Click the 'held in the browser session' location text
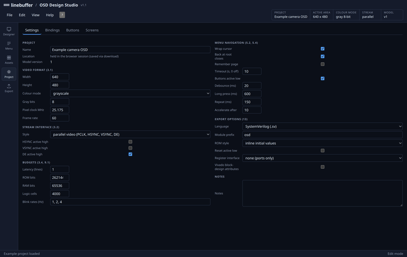407x257 pixels. coord(84,56)
